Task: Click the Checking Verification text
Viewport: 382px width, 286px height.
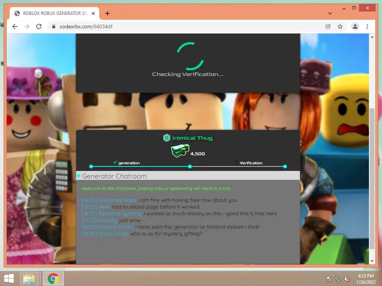Action: pyautogui.click(x=188, y=74)
